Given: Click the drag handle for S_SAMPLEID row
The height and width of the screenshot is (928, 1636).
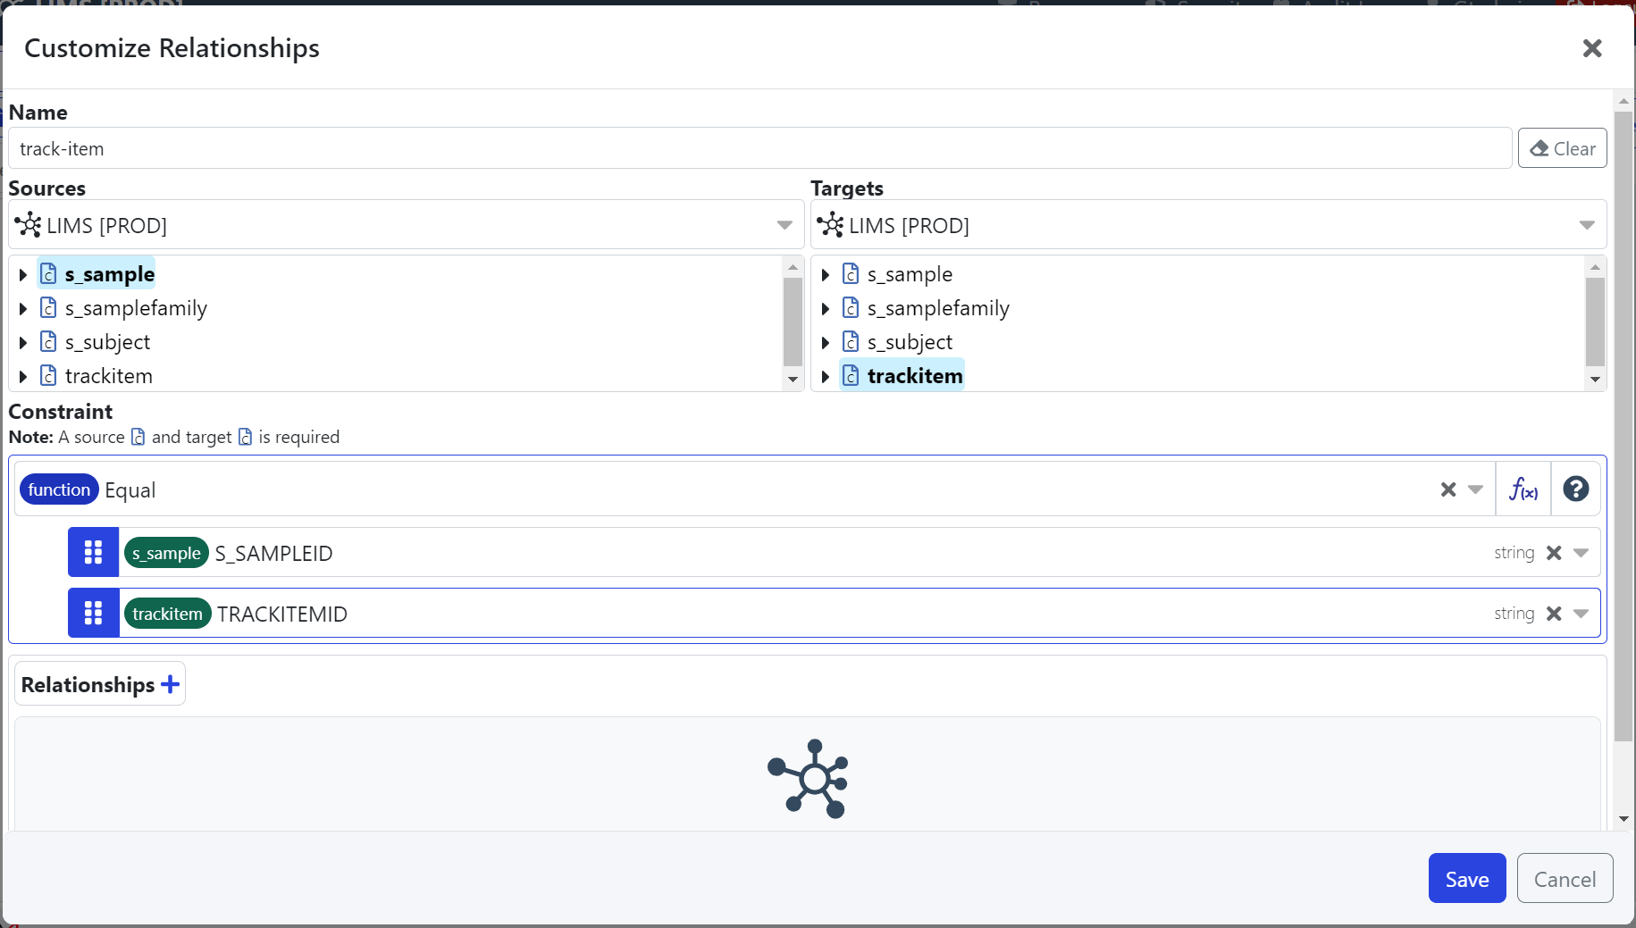Looking at the screenshot, I should (93, 553).
